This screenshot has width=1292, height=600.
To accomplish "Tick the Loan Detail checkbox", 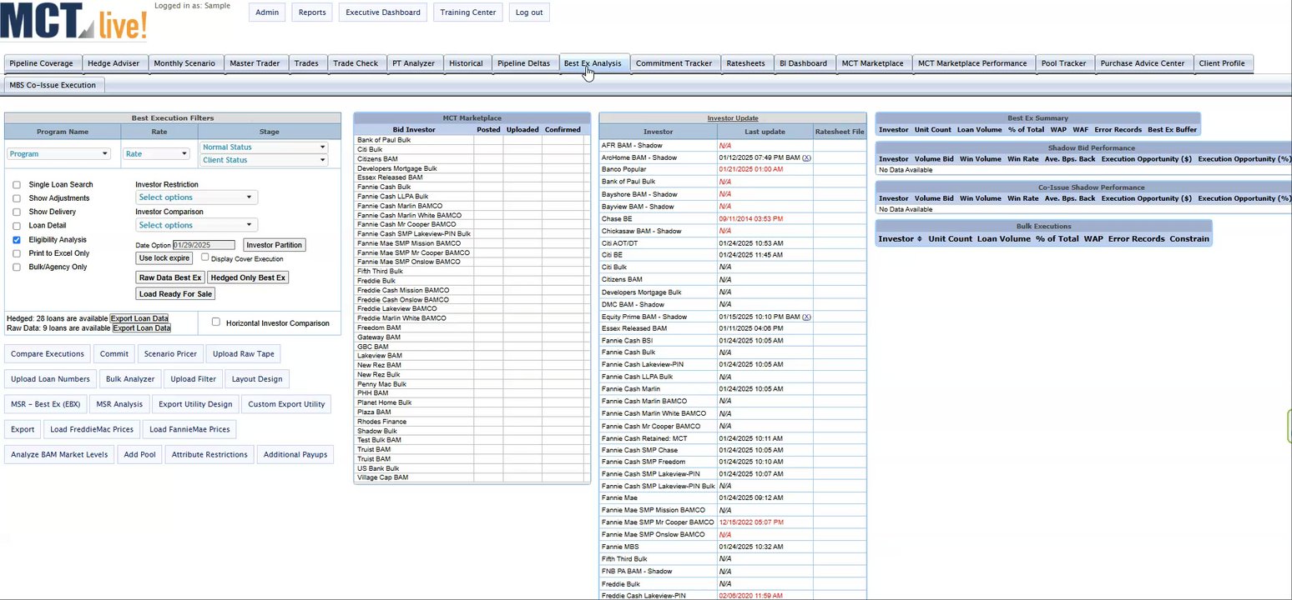I will click(18, 226).
